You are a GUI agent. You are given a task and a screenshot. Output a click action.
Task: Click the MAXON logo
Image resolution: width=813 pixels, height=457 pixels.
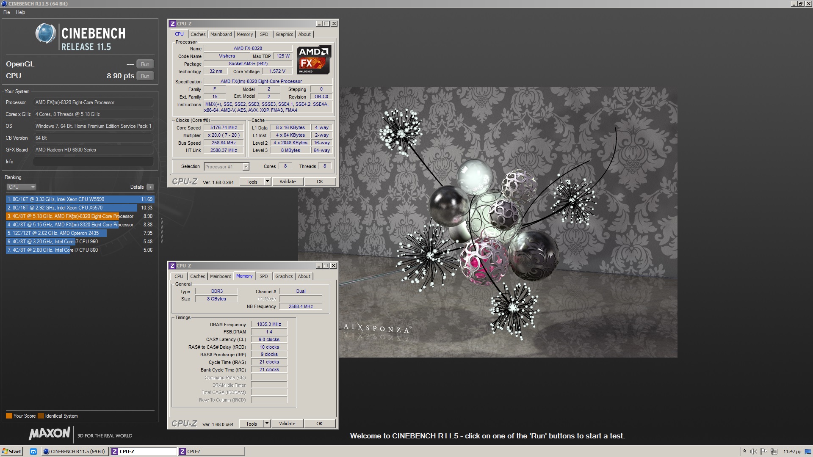(x=50, y=434)
